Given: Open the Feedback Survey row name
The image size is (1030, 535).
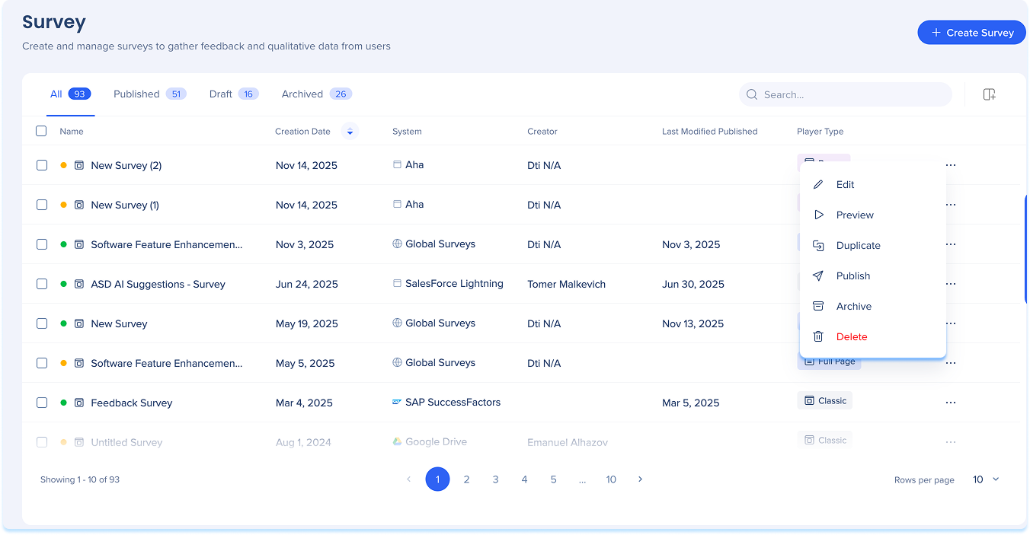Looking at the screenshot, I should click(x=132, y=403).
